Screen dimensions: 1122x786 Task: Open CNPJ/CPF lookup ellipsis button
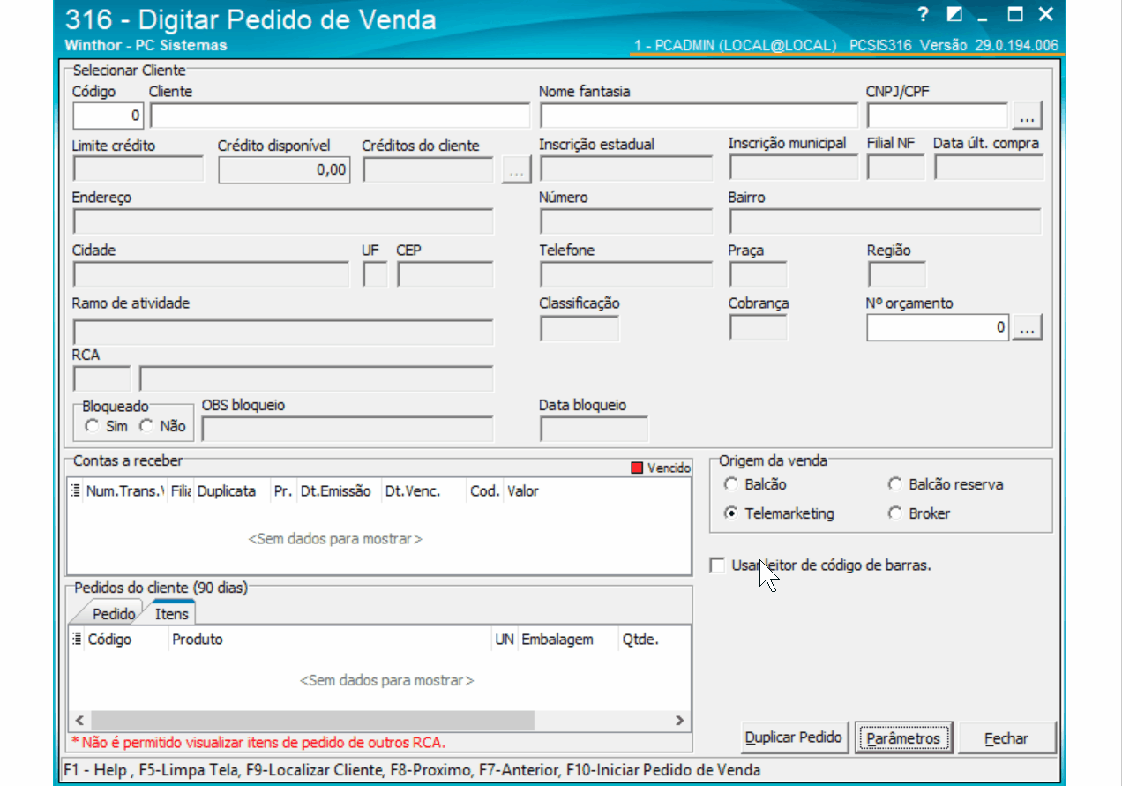click(1028, 116)
